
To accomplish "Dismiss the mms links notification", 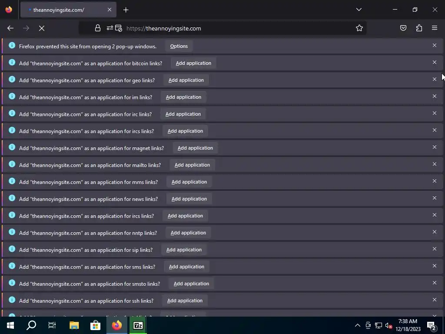I will point(435,181).
